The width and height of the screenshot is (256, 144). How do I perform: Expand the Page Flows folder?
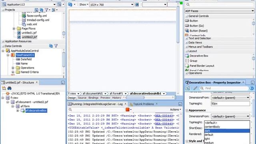[x=14, y=28]
